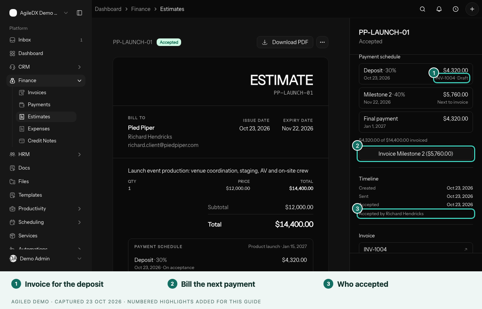482x309 pixels.
Task: Select the Deposit 30% schedule card
Action: 416,74
